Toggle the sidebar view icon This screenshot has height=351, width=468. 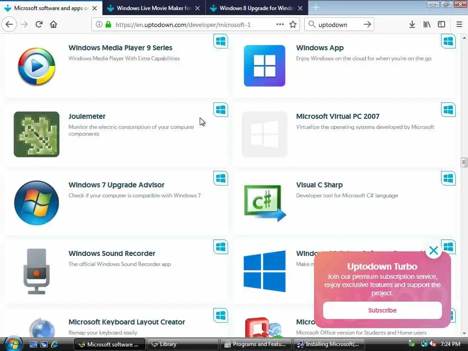click(441, 25)
